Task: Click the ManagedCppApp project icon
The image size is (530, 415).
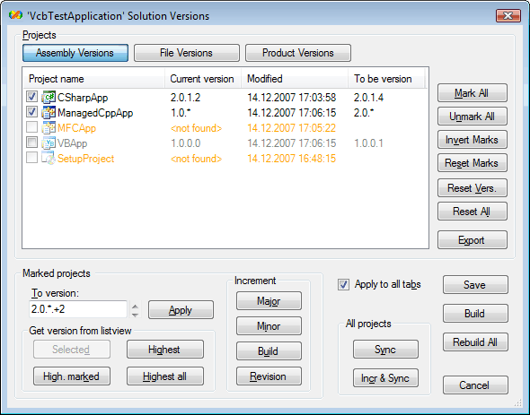Action: pos(49,112)
